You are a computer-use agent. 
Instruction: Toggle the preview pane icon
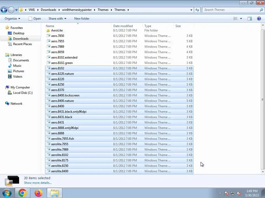[x=250, y=19]
